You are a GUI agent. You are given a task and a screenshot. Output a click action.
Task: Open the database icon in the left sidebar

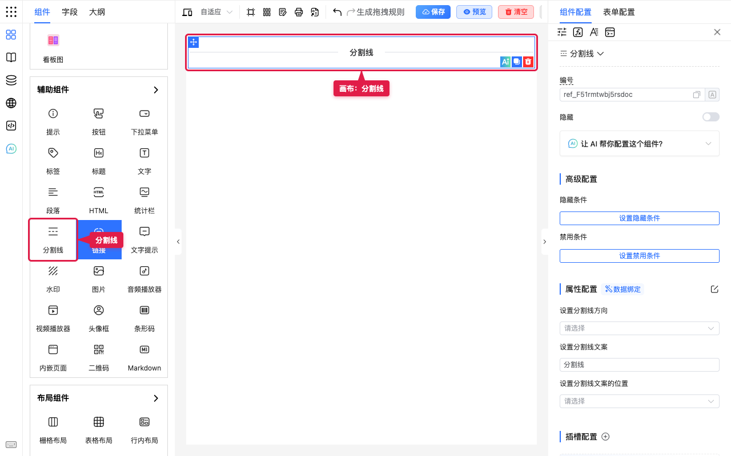coord(11,80)
